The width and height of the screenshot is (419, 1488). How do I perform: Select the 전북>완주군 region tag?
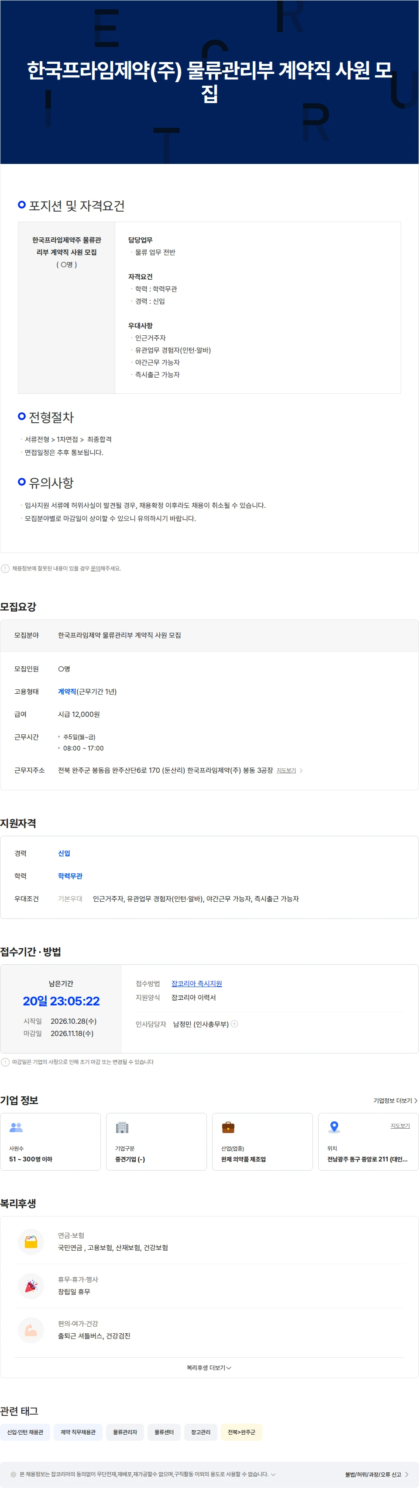point(241,1432)
